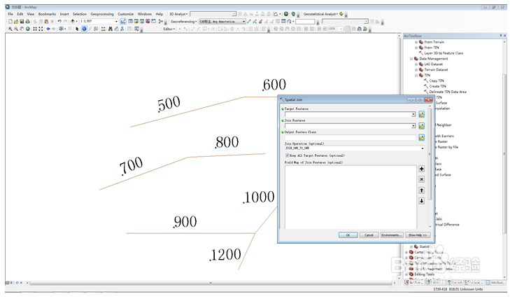510x299 pixels.
Task: Click the Find binoculars icon
Action: tap(111, 29)
